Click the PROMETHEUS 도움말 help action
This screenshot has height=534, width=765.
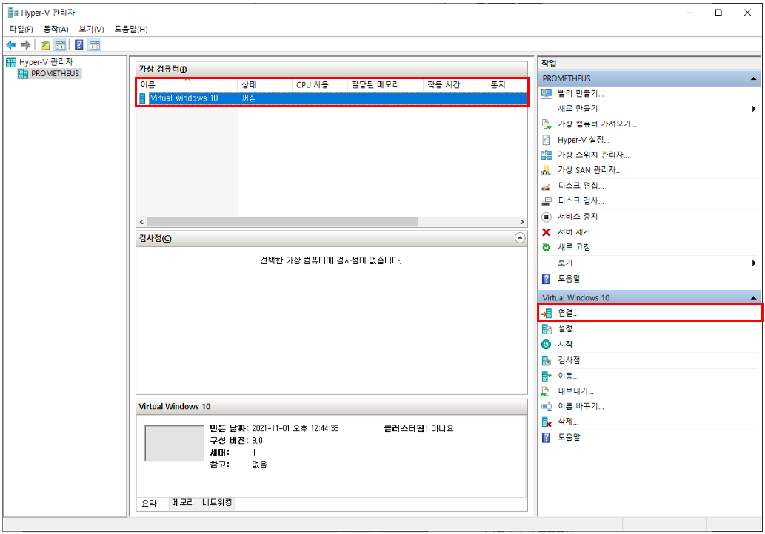click(x=569, y=279)
